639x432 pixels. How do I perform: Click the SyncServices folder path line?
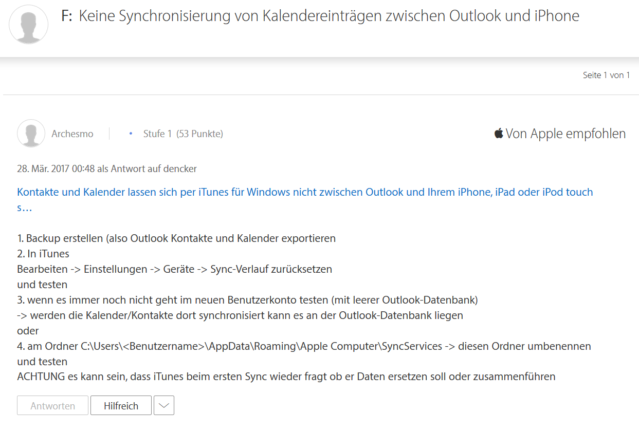point(304,346)
